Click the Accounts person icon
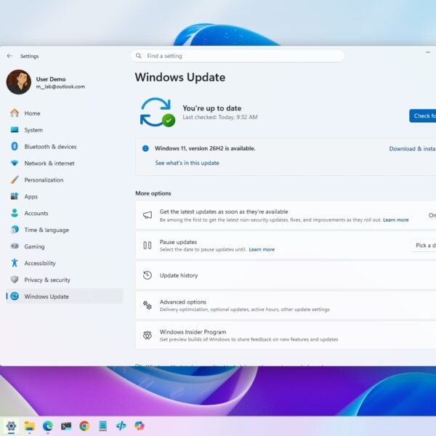Viewport: 436px width, 436px height. 15,213
